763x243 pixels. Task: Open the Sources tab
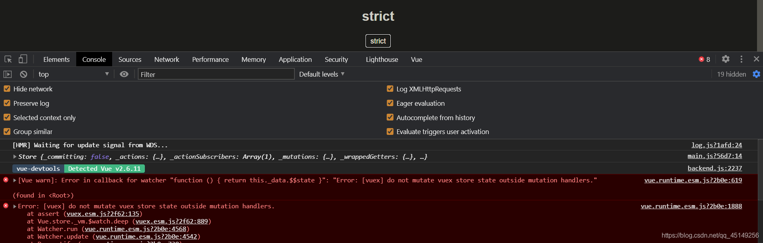click(130, 59)
